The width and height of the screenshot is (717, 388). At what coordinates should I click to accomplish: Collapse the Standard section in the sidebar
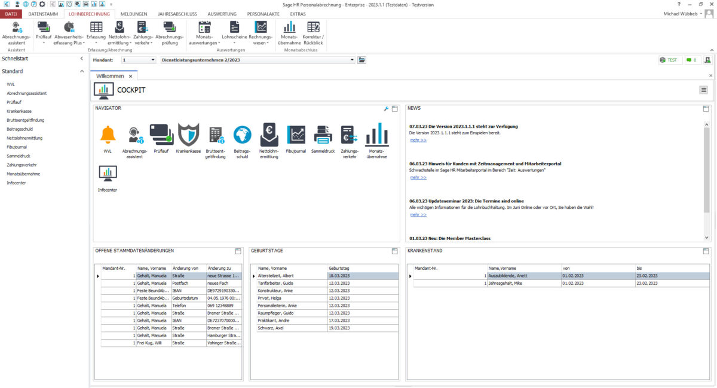click(x=81, y=71)
